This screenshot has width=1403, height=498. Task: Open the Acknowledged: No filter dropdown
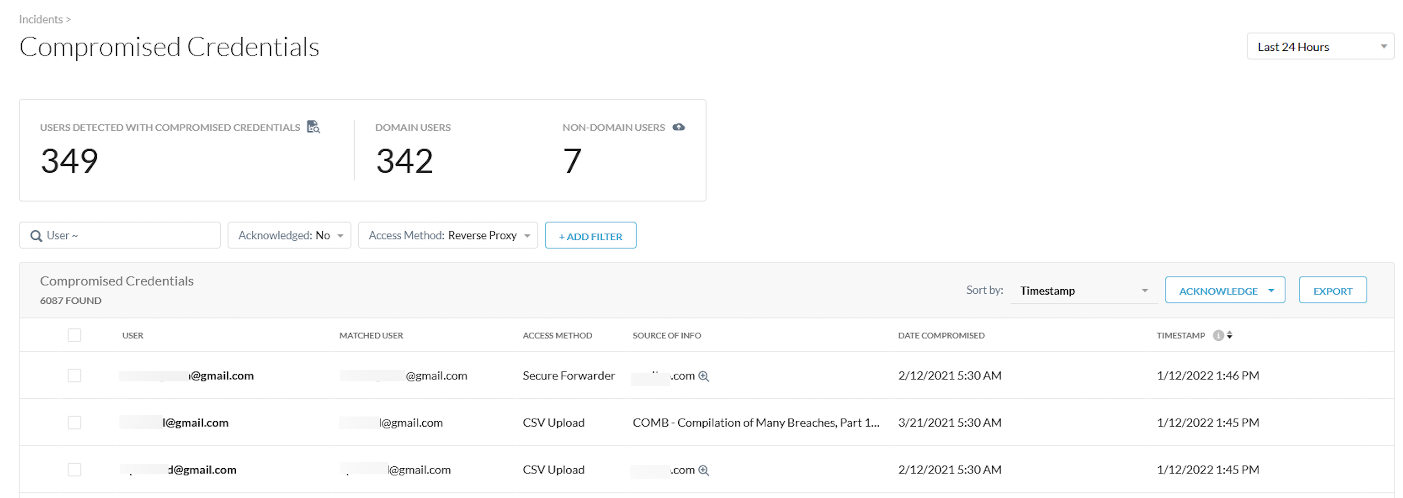click(289, 235)
